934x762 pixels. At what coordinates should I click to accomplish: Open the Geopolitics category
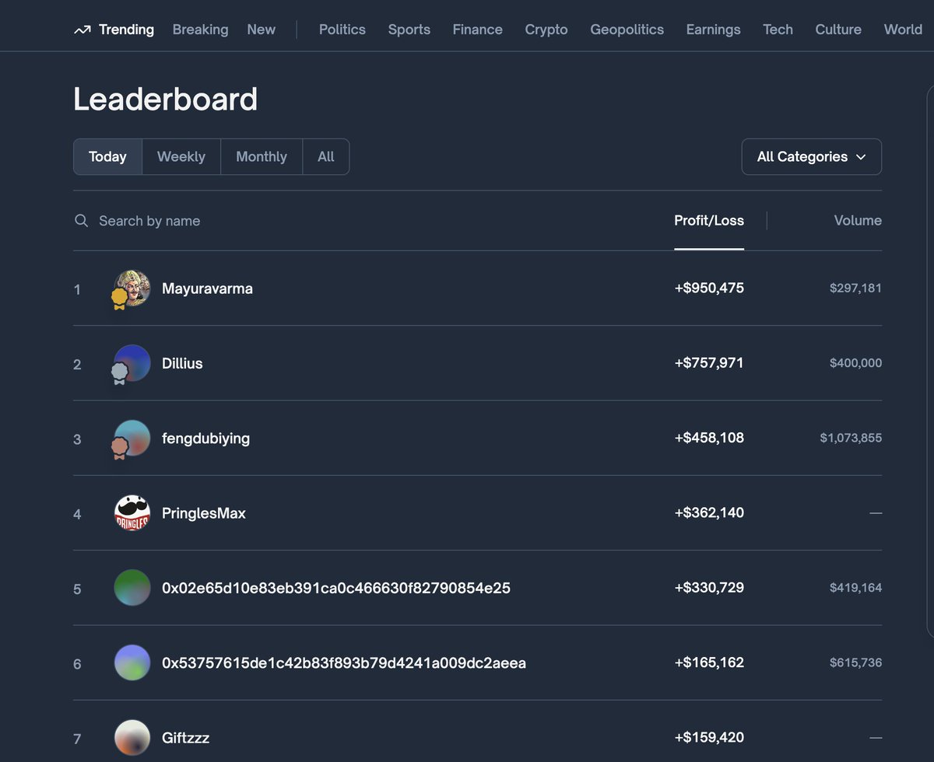pyautogui.click(x=627, y=30)
